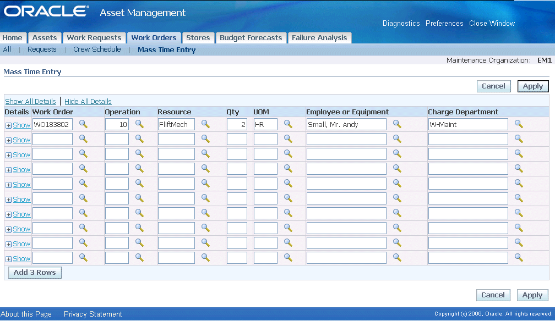Click the bottom Apply button
Viewport: 555px width, 321px height.
tap(532, 295)
